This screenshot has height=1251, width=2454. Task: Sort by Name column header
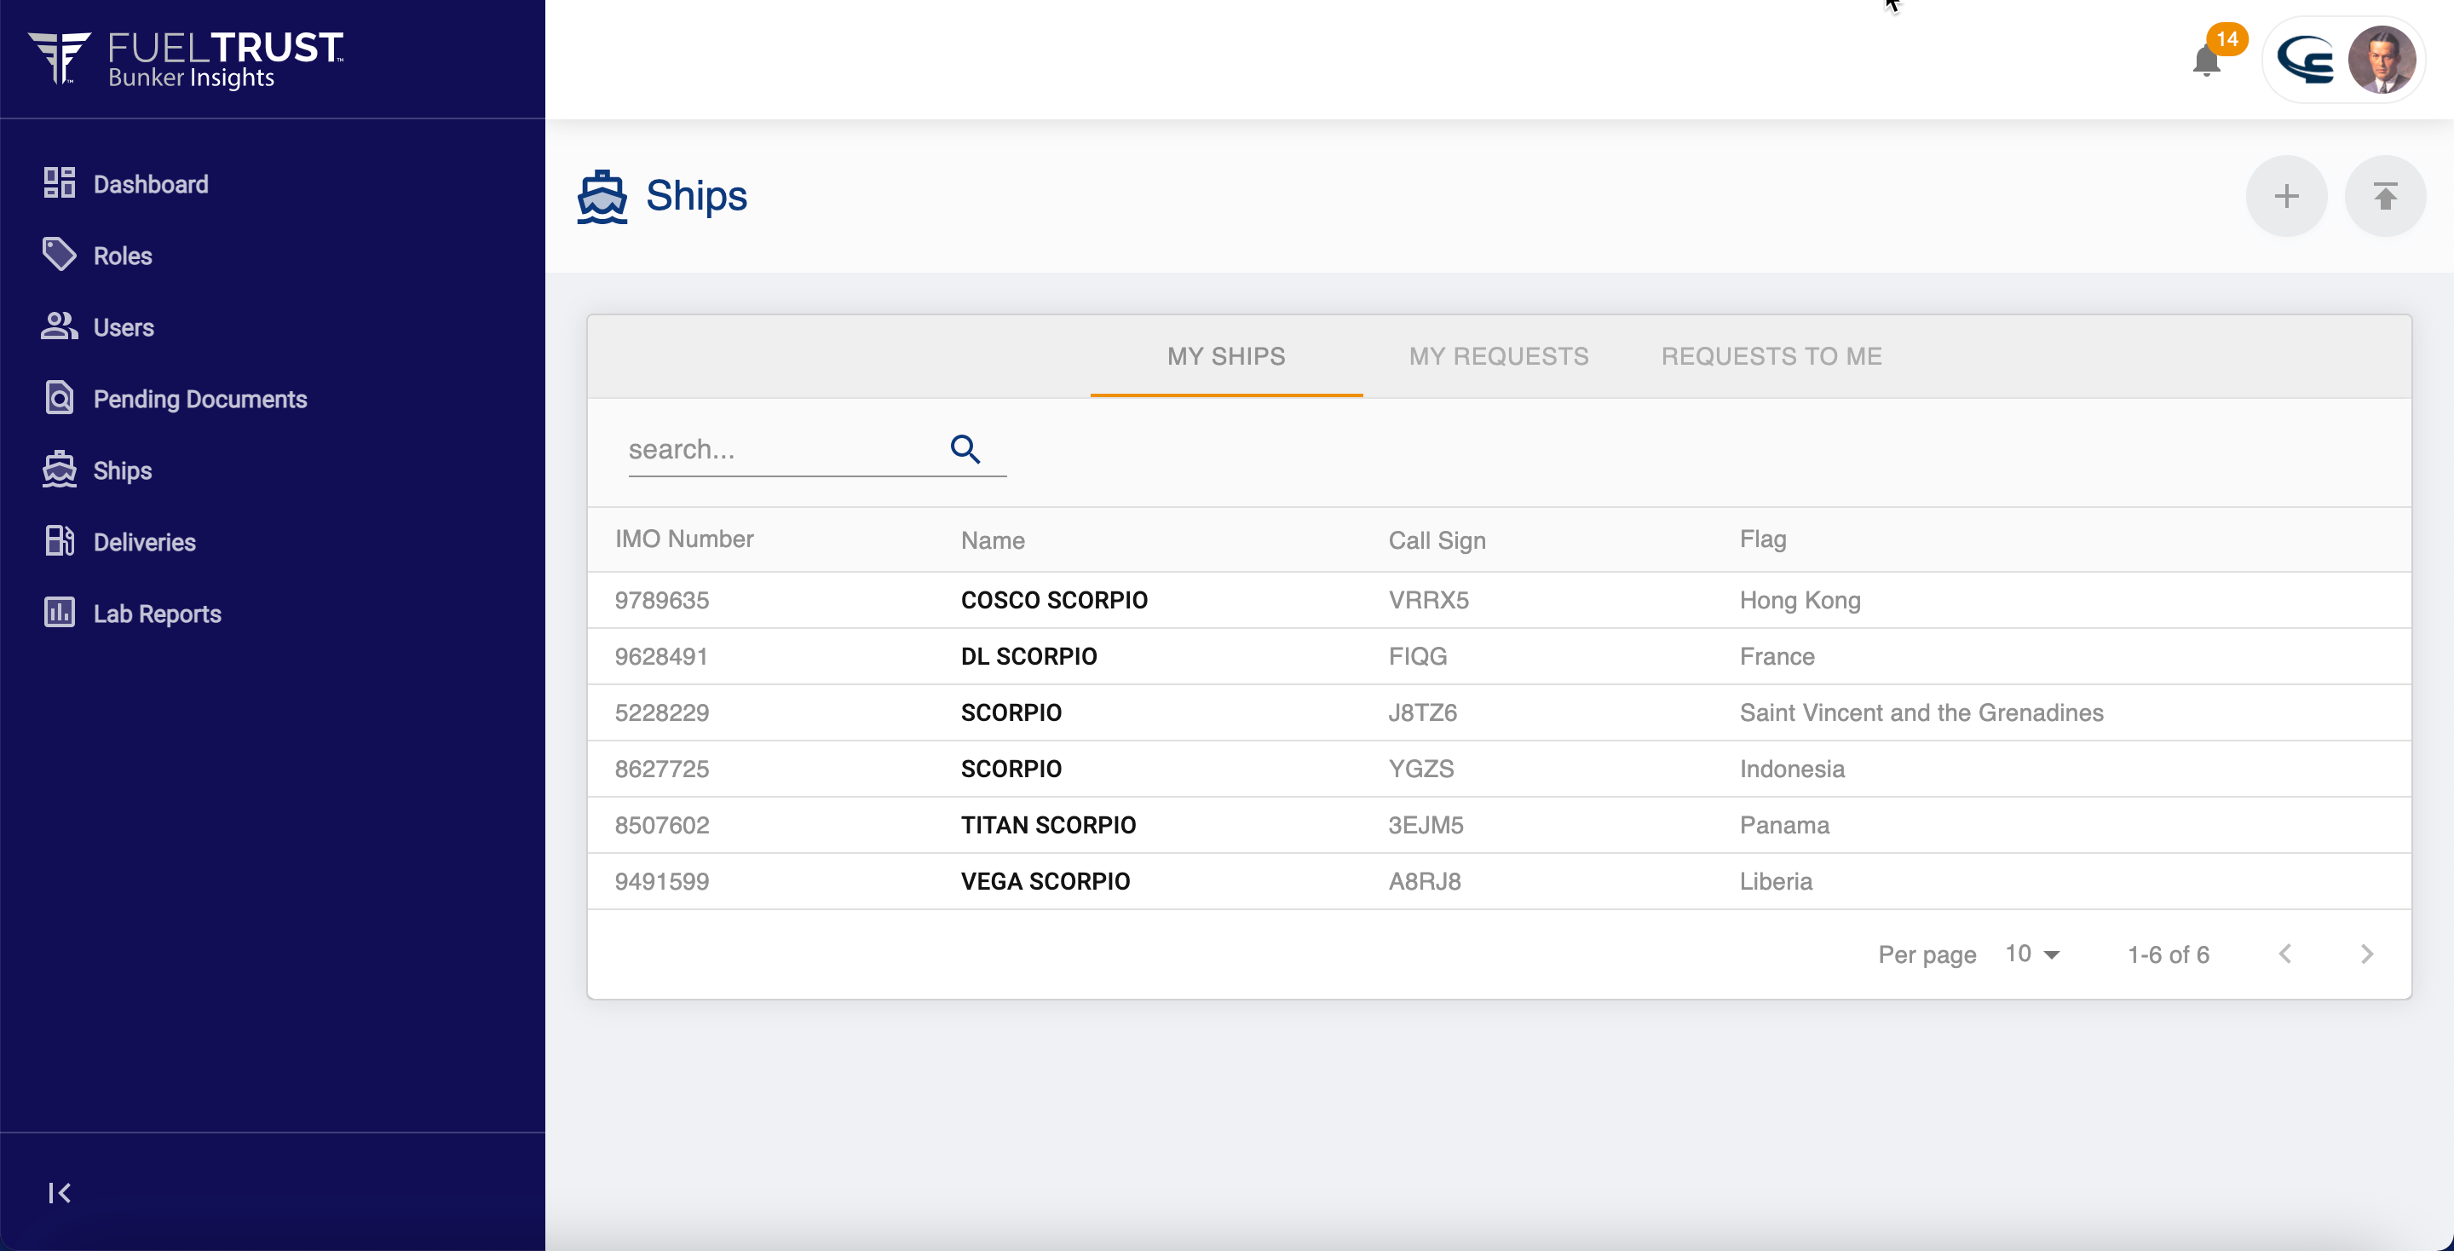pos(993,540)
